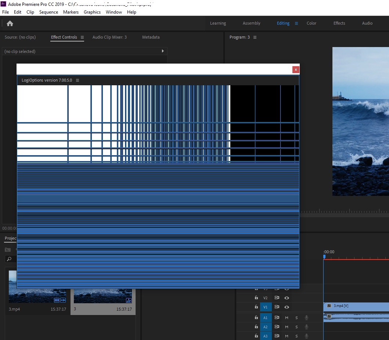Expand the Effect Controls arrow next to no clip selected
The width and height of the screenshot is (389, 340).
163,51
